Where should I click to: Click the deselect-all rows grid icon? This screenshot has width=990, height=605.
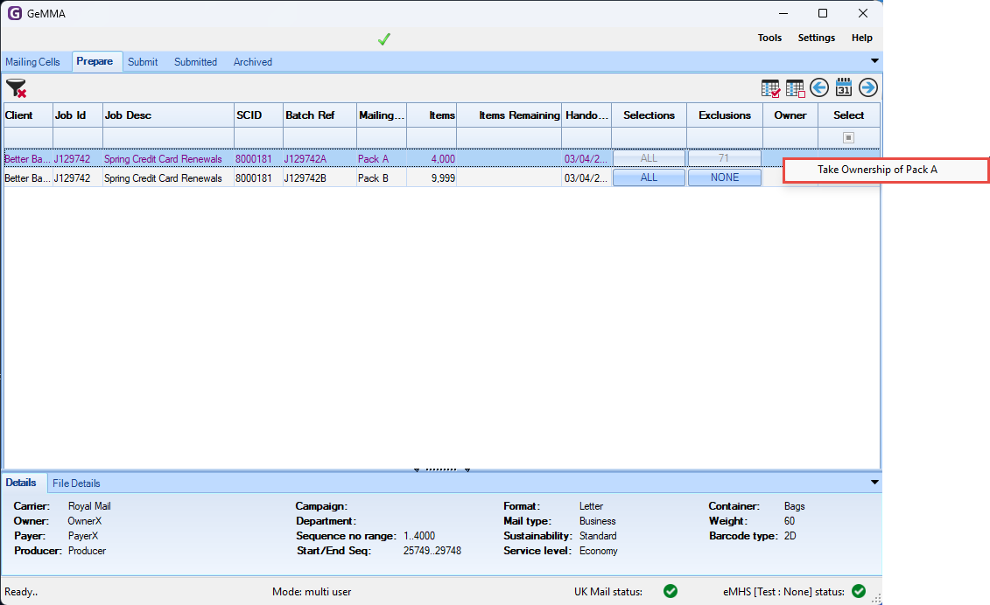(x=795, y=88)
